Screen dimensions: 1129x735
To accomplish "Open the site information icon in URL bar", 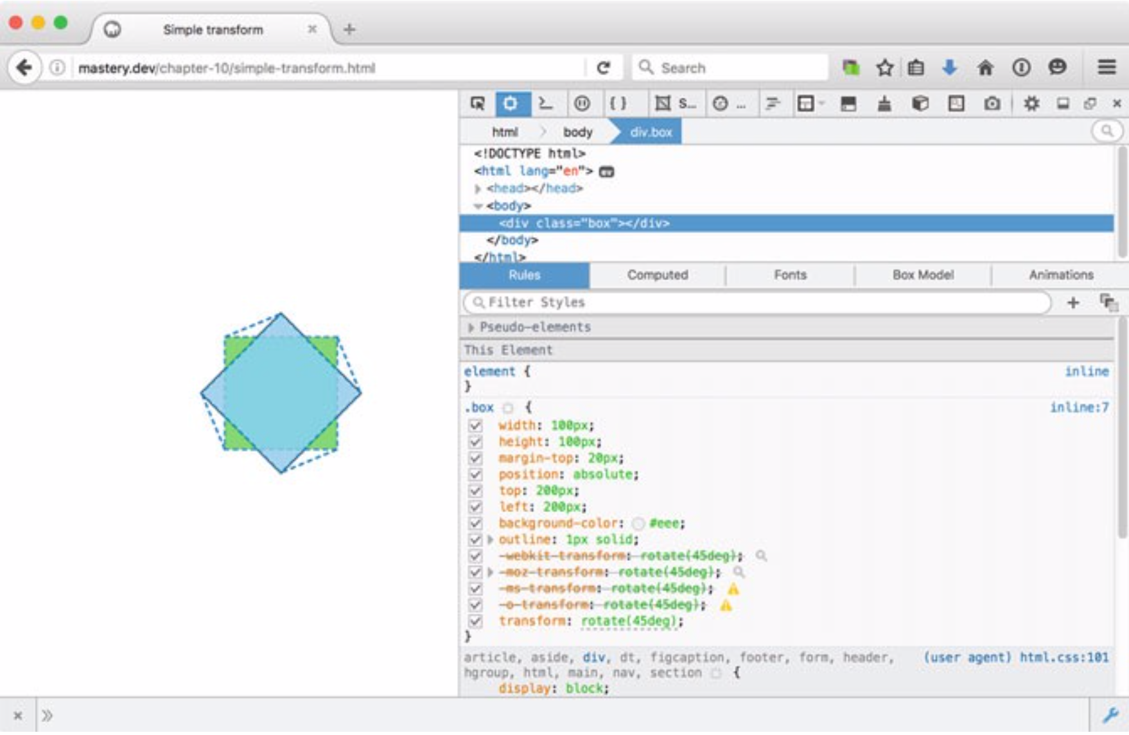I will (x=57, y=67).
